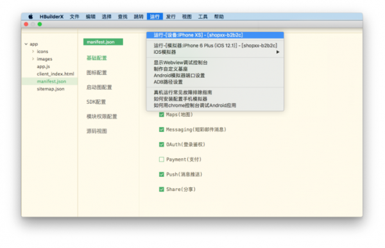
Task: Expand the images folder
Action: (x=33, y=59)
